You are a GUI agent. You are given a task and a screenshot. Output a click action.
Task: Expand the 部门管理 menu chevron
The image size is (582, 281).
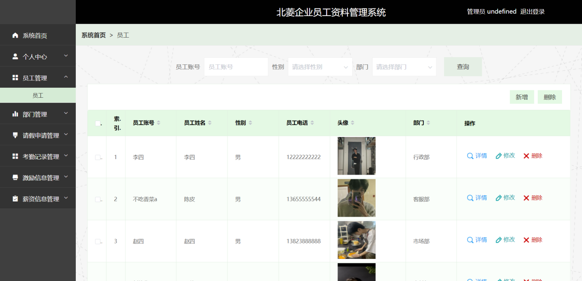click(x=66, y=113)
